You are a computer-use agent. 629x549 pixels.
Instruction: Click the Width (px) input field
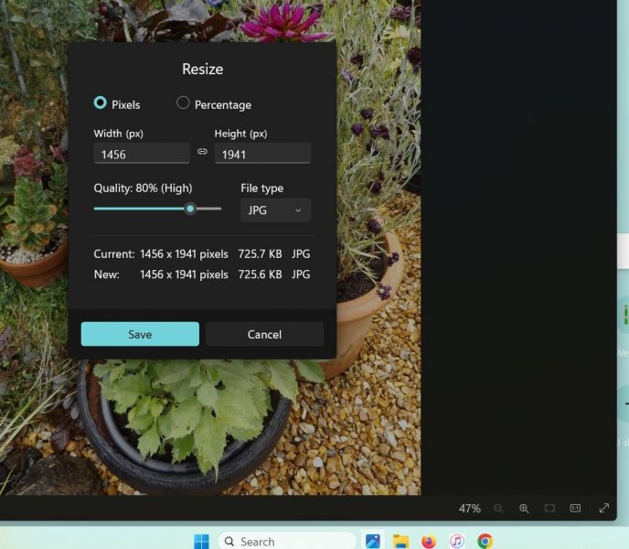(142, 155)
